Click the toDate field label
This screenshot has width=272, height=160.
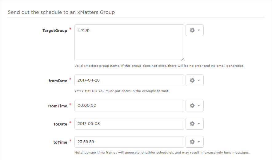click(x=60, y=124)
